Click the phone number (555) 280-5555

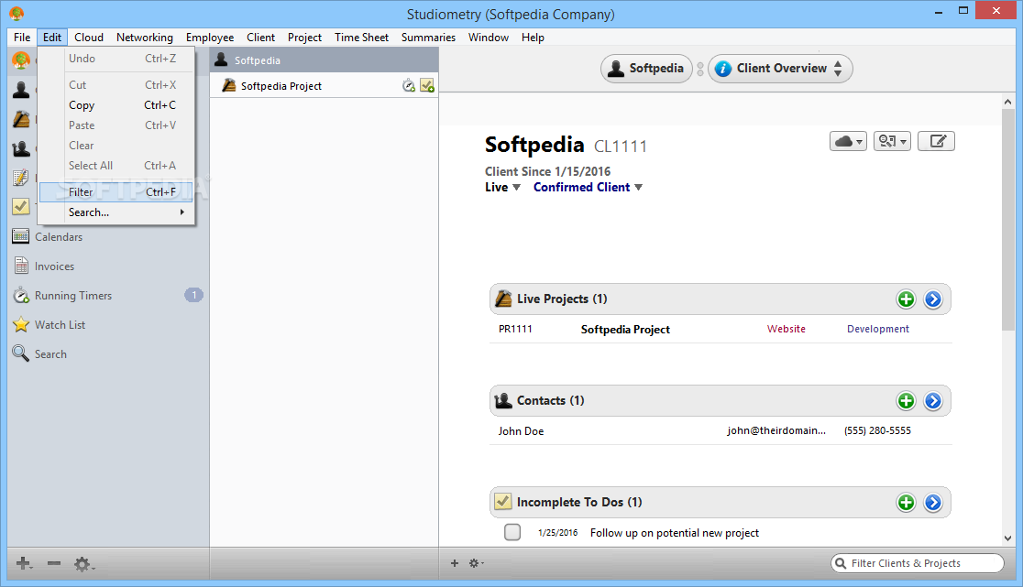[x=877, y=430]
